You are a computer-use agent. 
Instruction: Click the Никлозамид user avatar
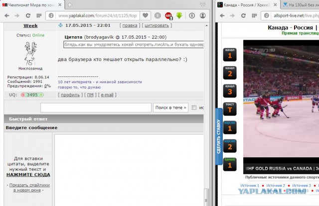(30, 54)
